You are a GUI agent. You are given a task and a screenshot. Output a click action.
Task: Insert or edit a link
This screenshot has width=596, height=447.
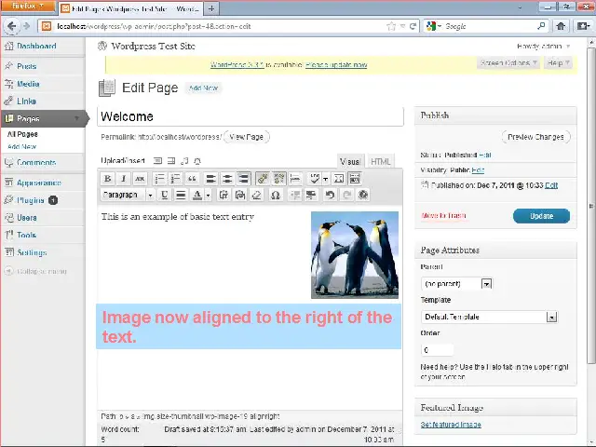(263, 178)
